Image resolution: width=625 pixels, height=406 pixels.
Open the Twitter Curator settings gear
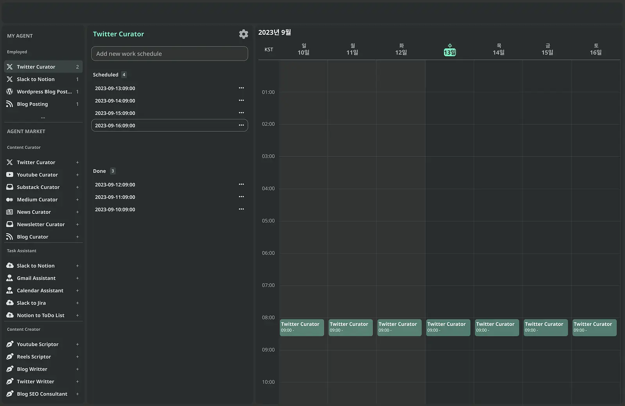243,34
